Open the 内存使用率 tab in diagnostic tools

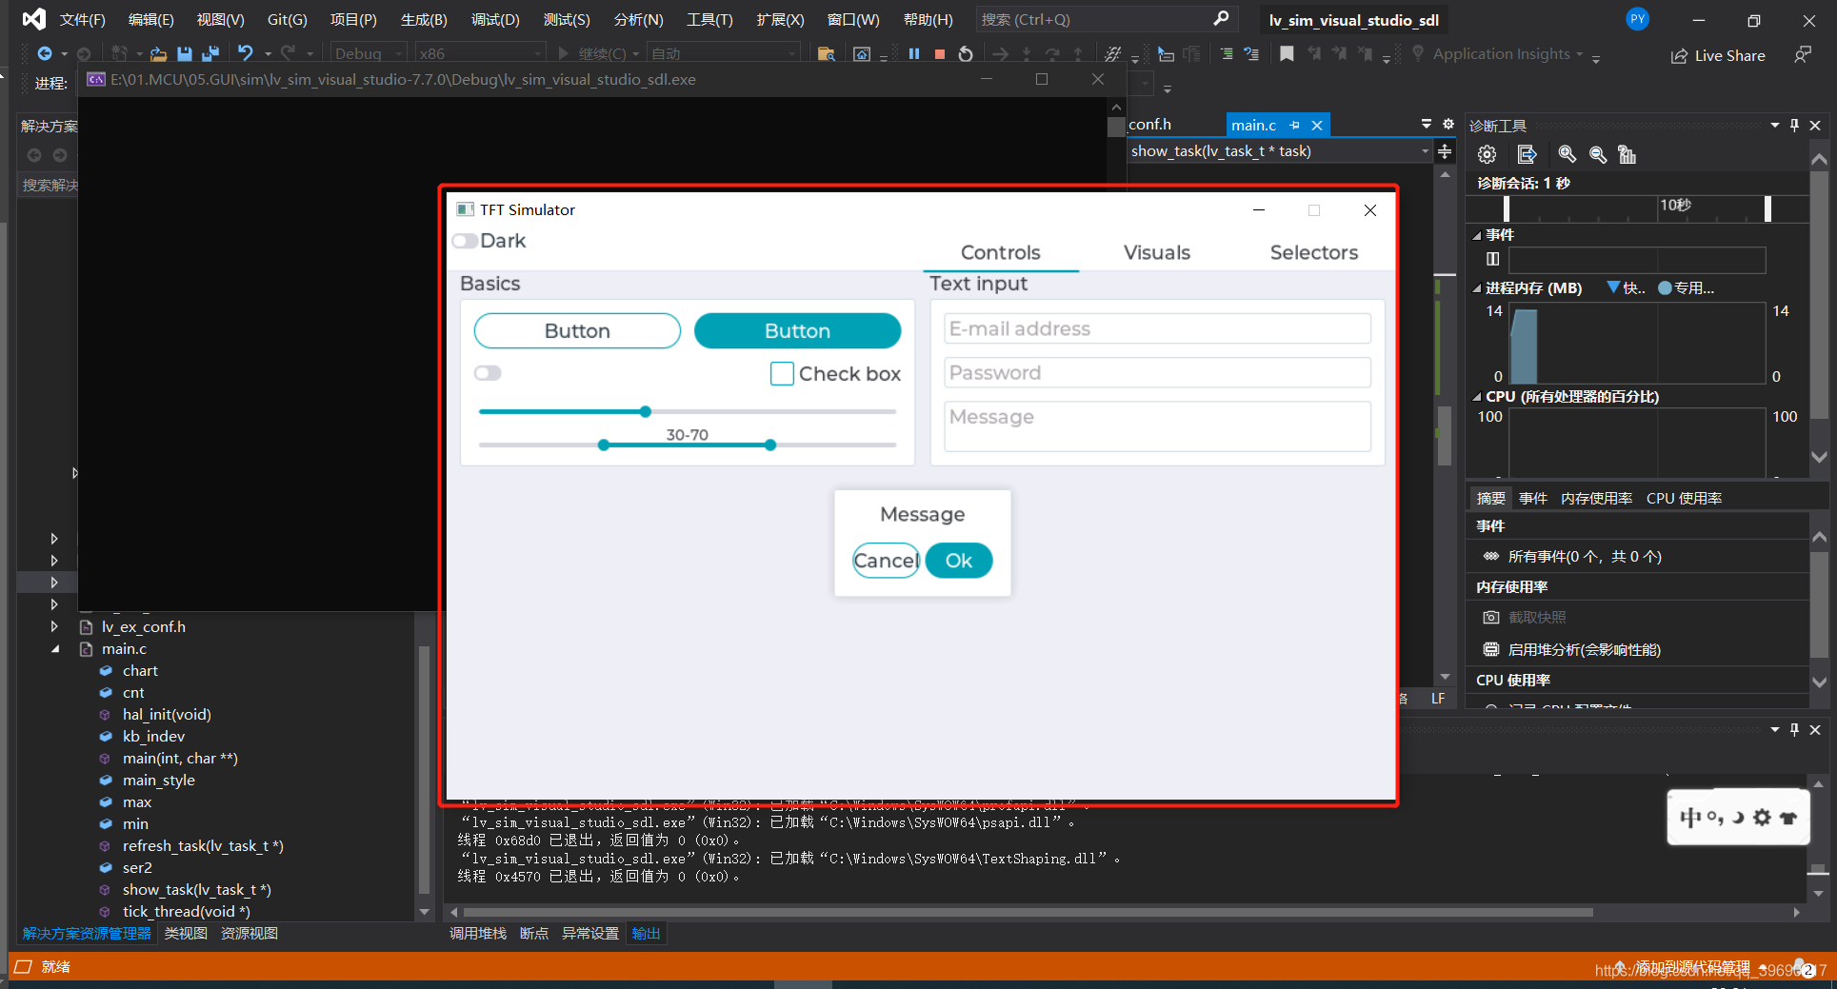(x=1597, y=499)
